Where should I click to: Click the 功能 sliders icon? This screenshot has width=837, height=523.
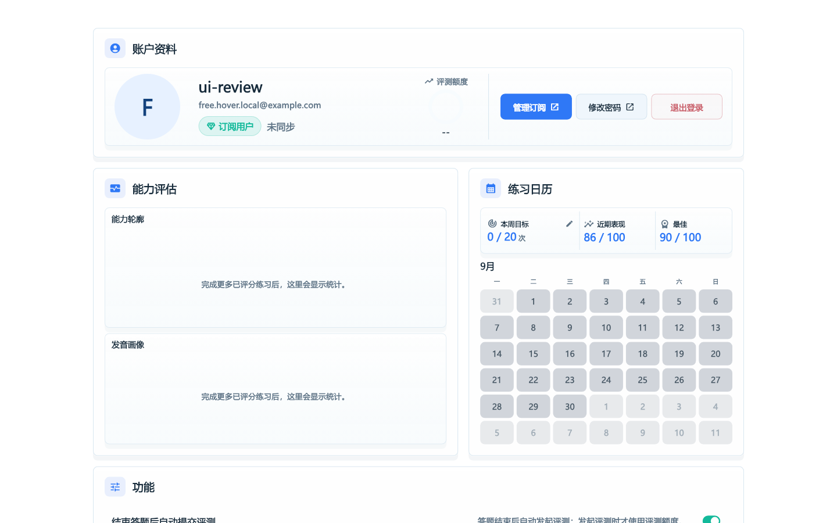point(115,486)
